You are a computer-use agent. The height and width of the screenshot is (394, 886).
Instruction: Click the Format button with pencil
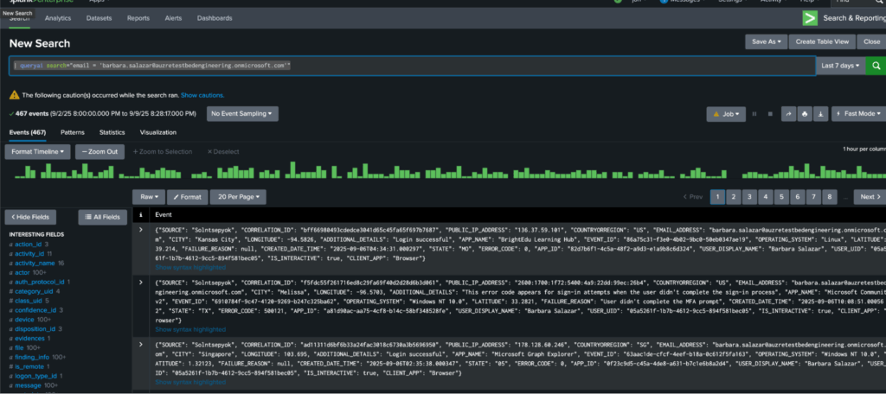point(187,197)
